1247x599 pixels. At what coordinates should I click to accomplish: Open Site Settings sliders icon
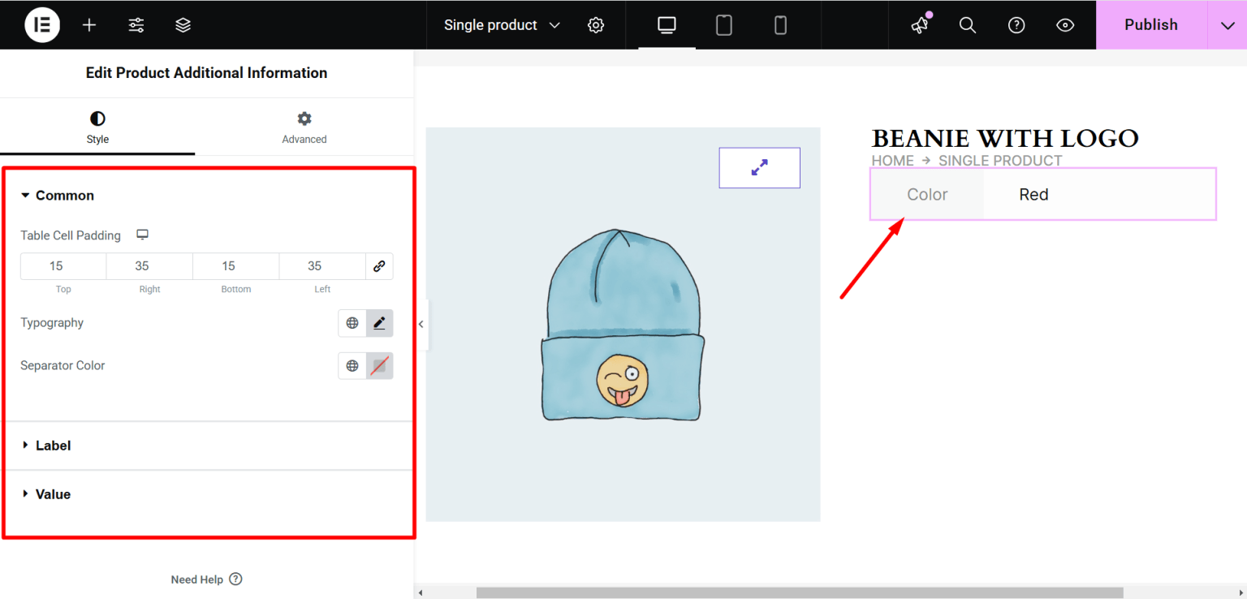pos(136,24)
